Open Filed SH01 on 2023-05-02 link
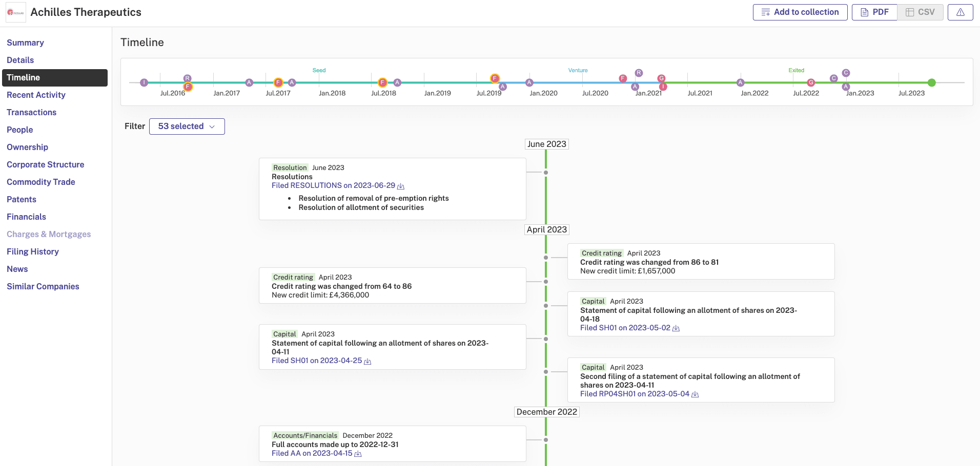The width and height of the screenshot is (980, 466). pos(625,328)
